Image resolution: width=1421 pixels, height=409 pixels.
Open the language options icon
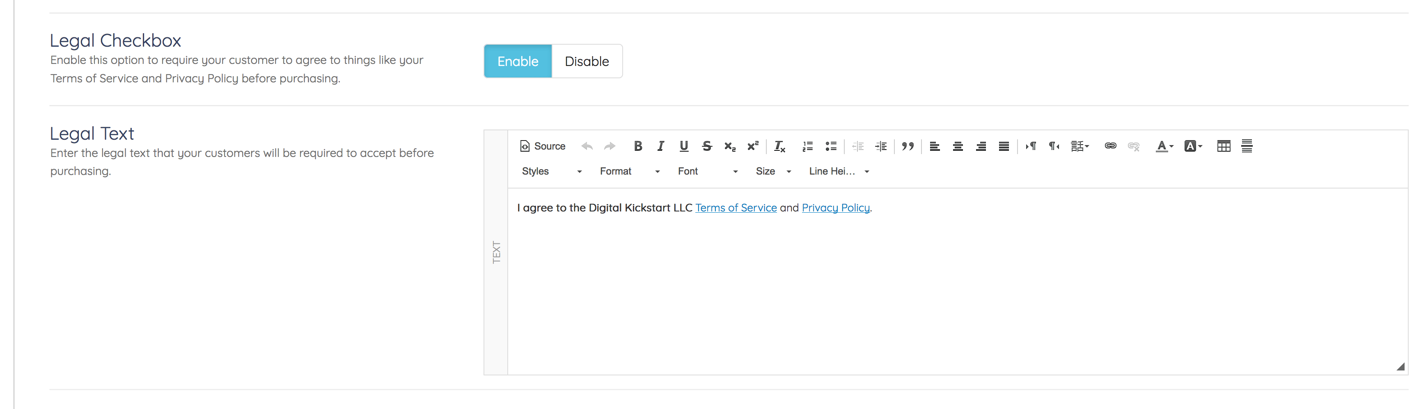(1080, 146)
